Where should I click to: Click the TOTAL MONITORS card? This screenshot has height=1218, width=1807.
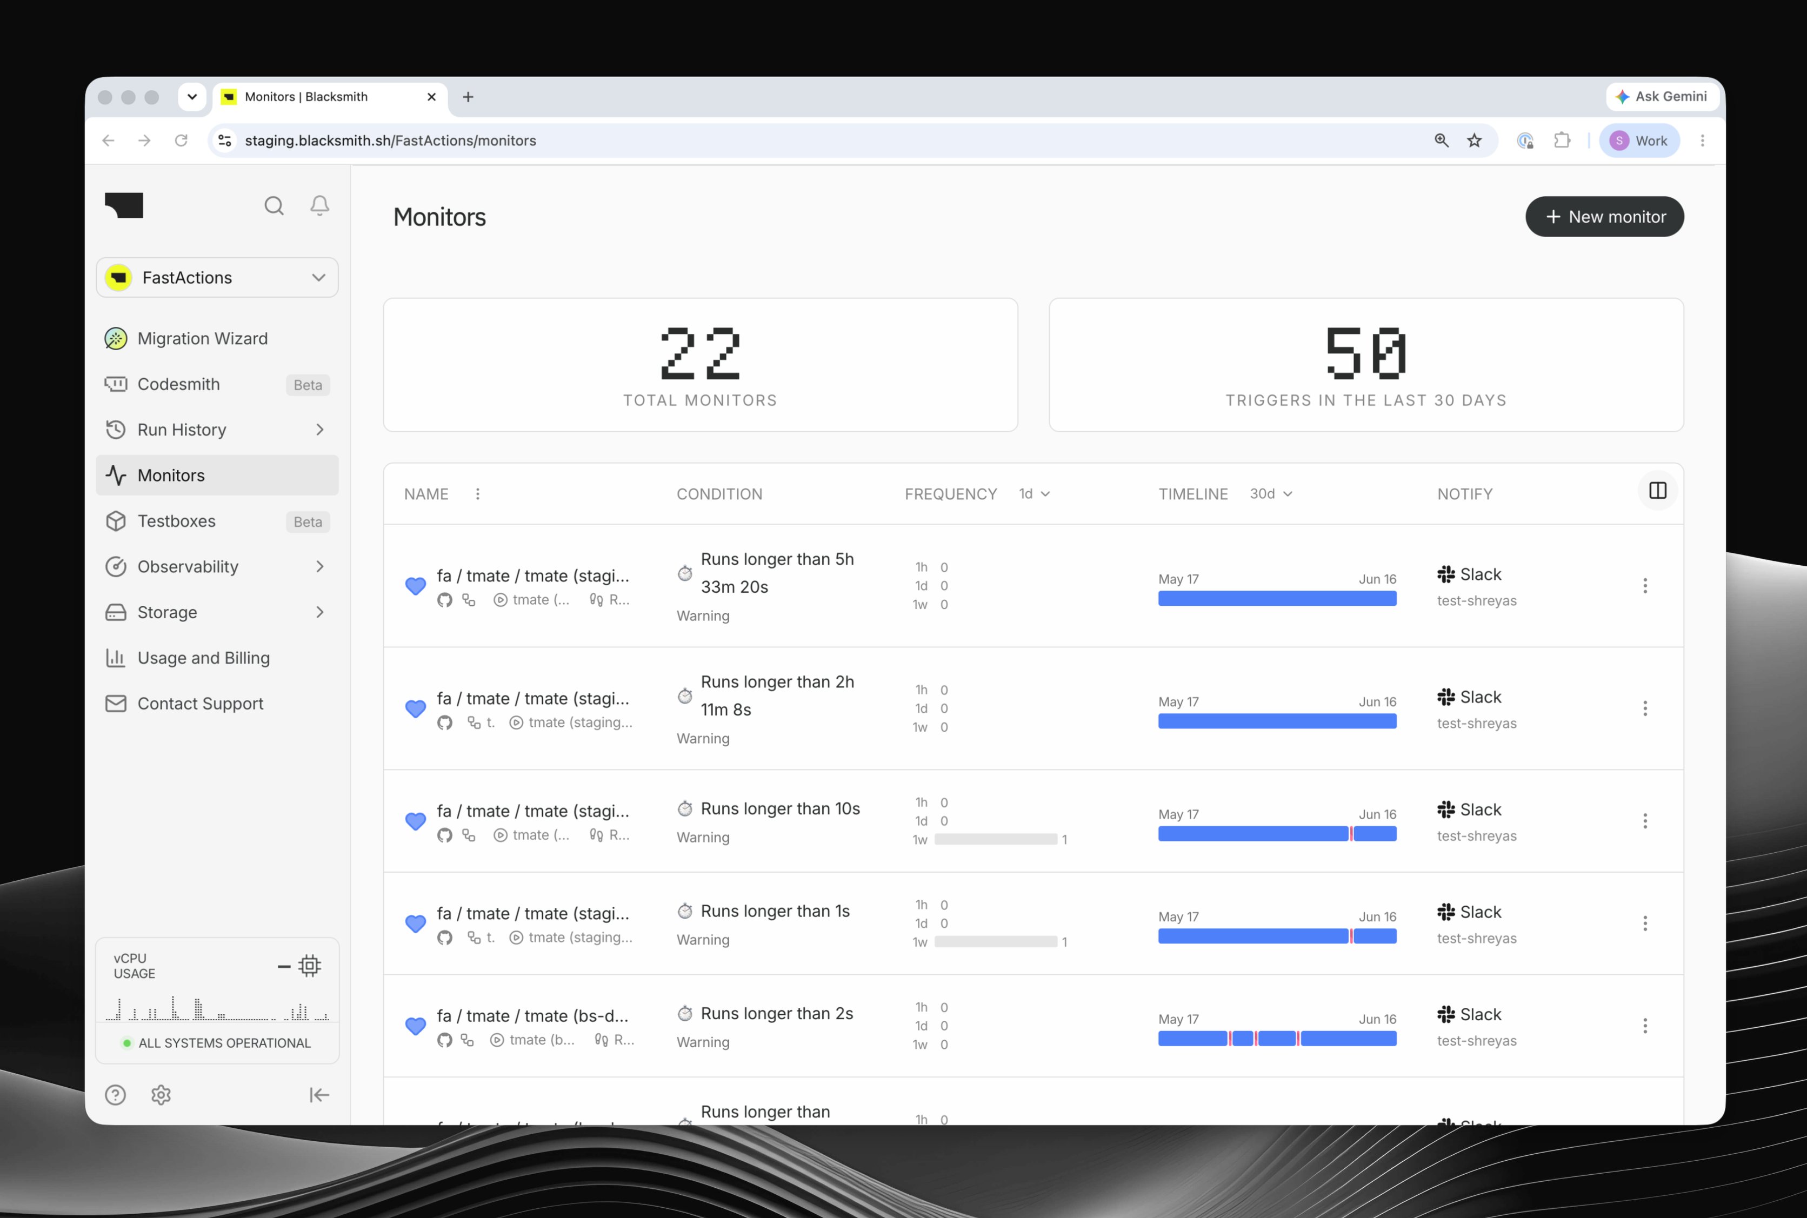point(700,365)
